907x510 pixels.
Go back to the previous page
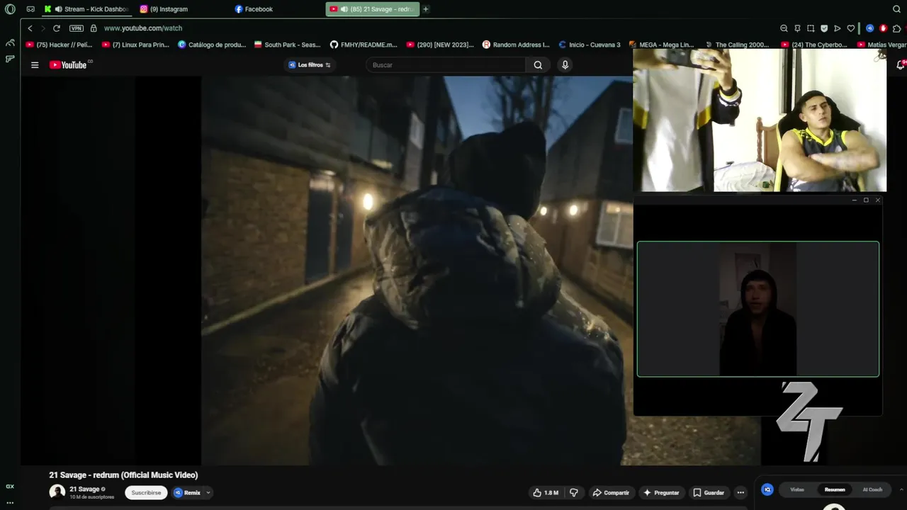[30, 28]
